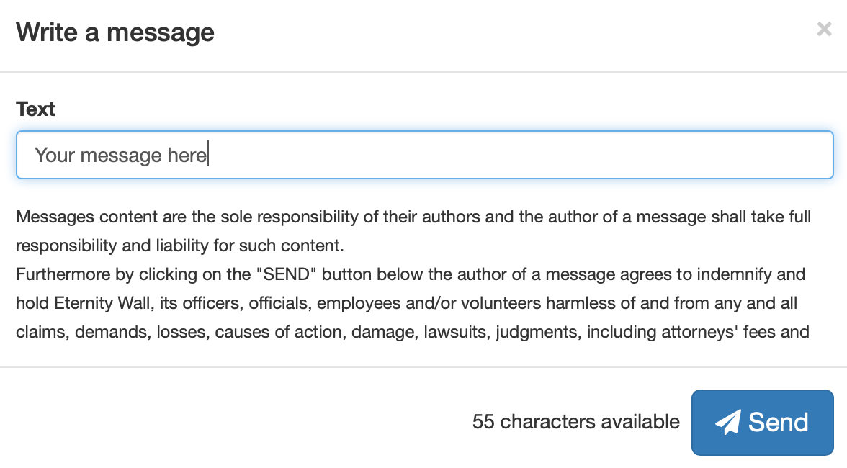The height and width of the screenshot is (468, 847).
Task: Click the empty right side of the text field
Action: tap(519, 155)
